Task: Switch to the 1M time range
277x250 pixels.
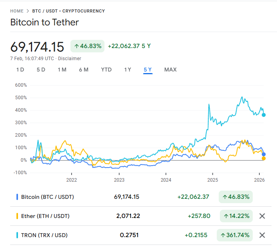Action: point(62,70)
